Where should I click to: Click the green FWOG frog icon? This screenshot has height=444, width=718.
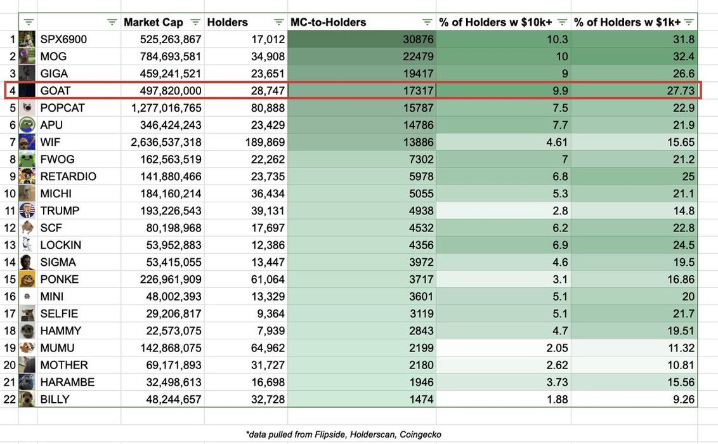coord(27,159)
